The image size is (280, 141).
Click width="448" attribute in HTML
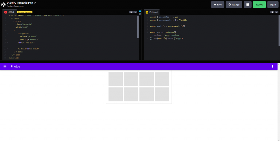click(22, 27)
